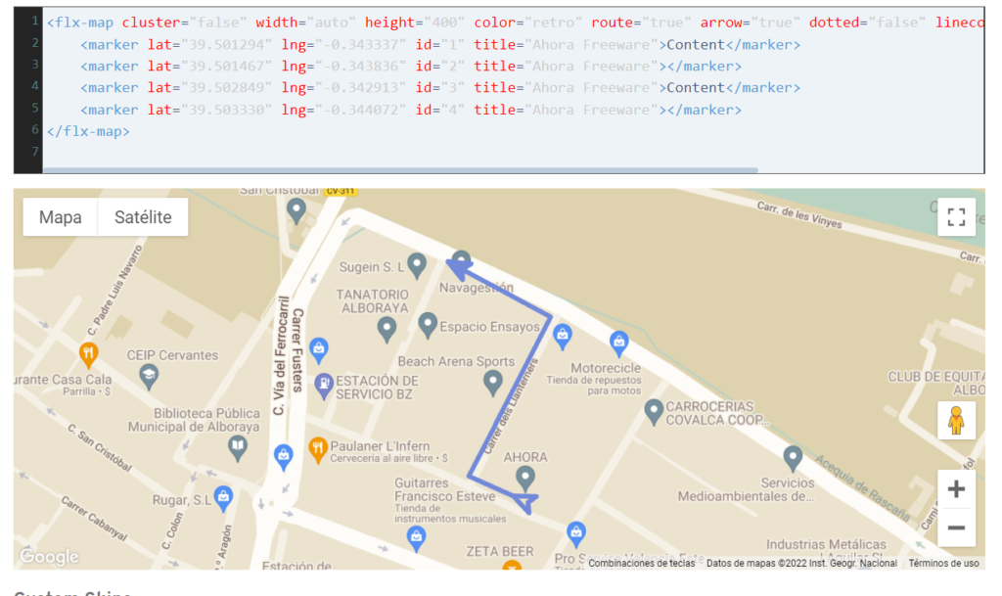Click the Paulaner L'Infern restaurant icon

(x=318, y=450)
